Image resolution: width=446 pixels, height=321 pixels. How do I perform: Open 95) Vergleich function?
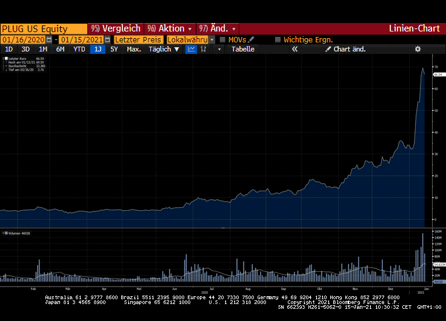[116, 28]
